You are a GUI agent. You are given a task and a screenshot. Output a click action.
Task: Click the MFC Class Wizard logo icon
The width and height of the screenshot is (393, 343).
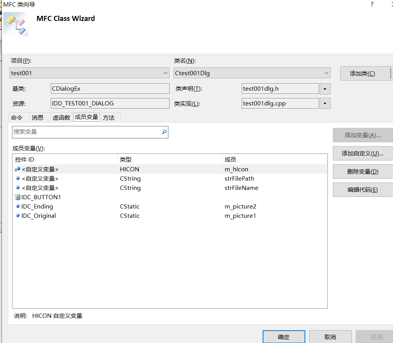[16, 24]
